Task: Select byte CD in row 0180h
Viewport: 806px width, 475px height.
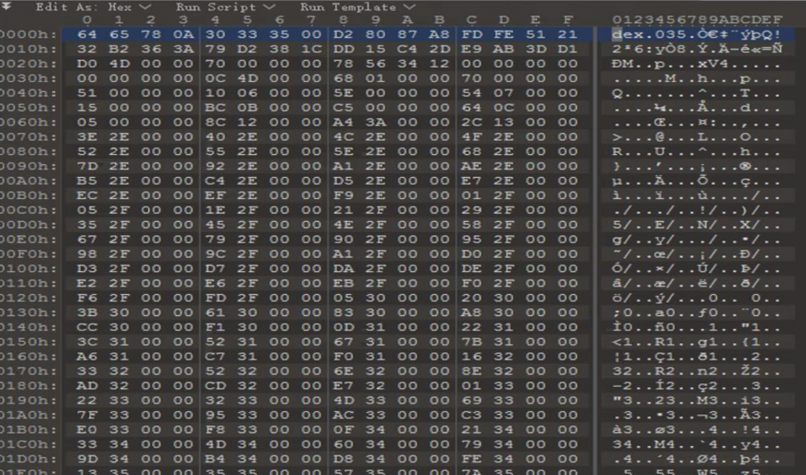Action: click(215, 385)
